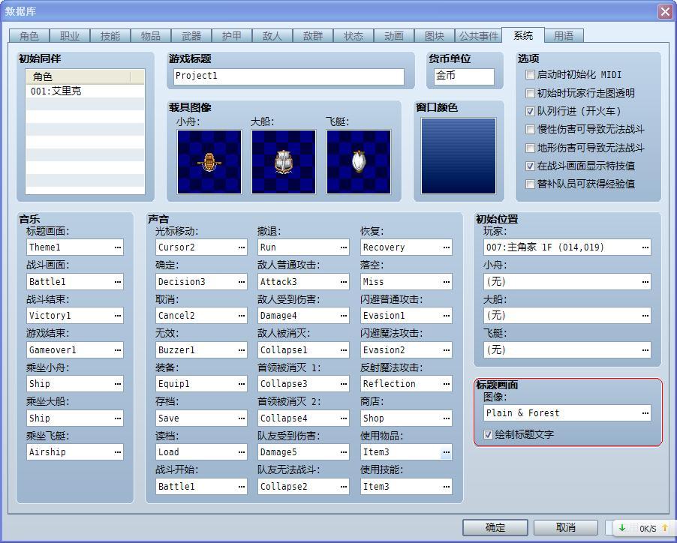Open Damage4 sound selection ellipsis
The image size is (677, 543).
(x=343, y=316)
